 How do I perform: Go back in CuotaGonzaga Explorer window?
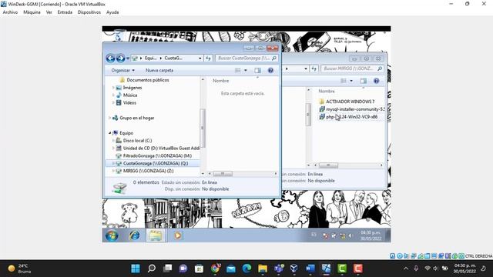(110, 58)
